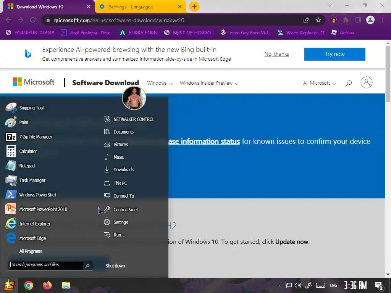391x293 pixels.
Task: Open a new browser tab
Action: coord(194,7)
